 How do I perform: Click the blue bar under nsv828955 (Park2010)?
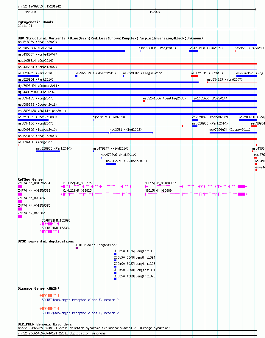tap(48, 151)
